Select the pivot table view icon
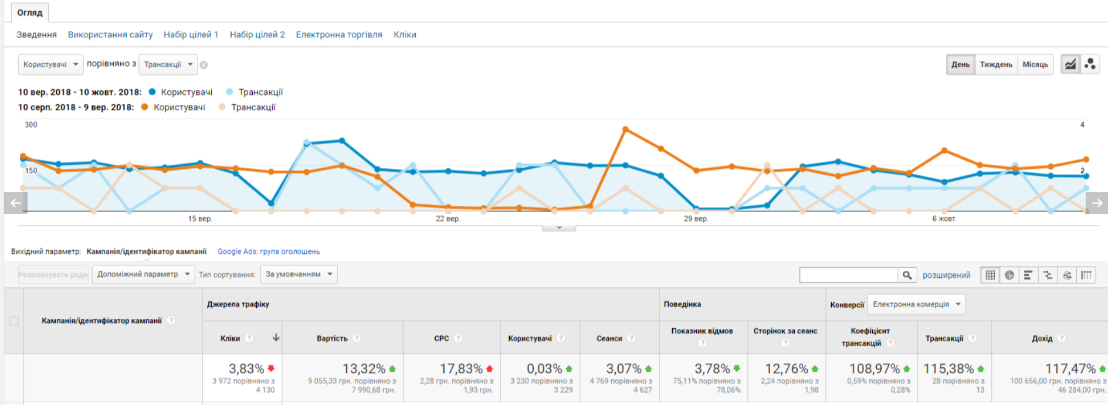This screenshot has height=405, width=1108. click(x=1086, y=275)
